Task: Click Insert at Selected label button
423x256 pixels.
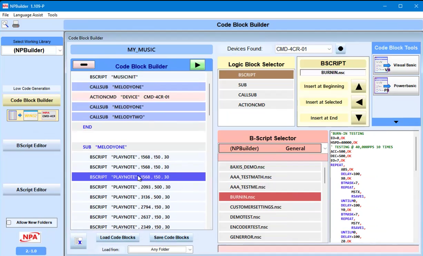Action: pyautogui.click(x=324, y=102)
